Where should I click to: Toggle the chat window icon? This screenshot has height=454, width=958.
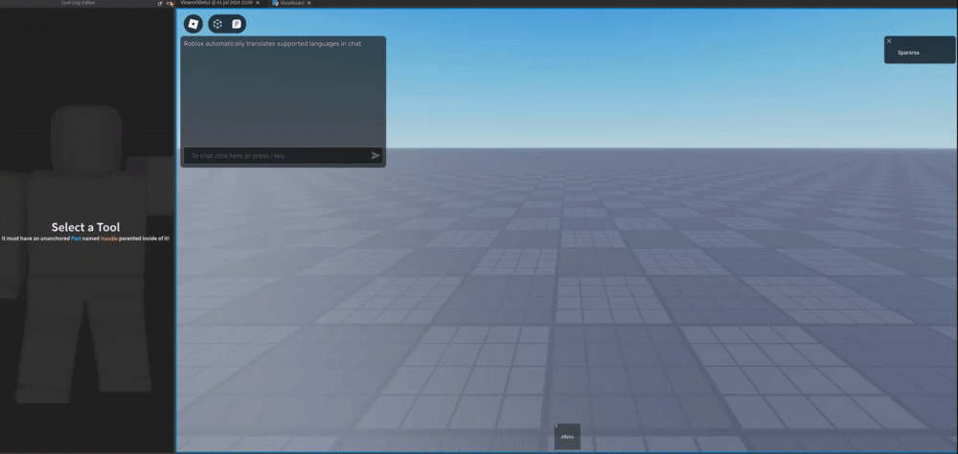(237, 24)
